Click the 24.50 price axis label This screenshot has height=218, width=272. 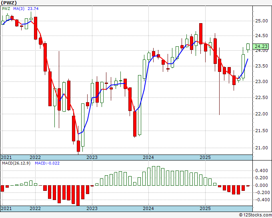tap(262, 36)
